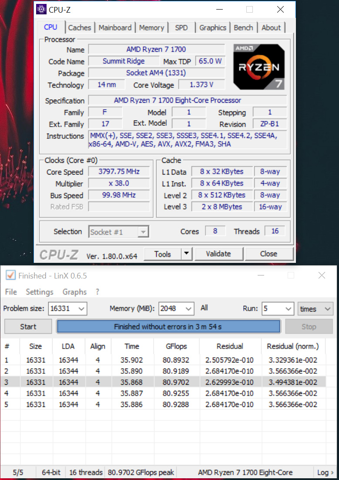Select the SPD tab in CPU-Z
The width and height of the screenshot is (339, 480).
click(181, 27)
